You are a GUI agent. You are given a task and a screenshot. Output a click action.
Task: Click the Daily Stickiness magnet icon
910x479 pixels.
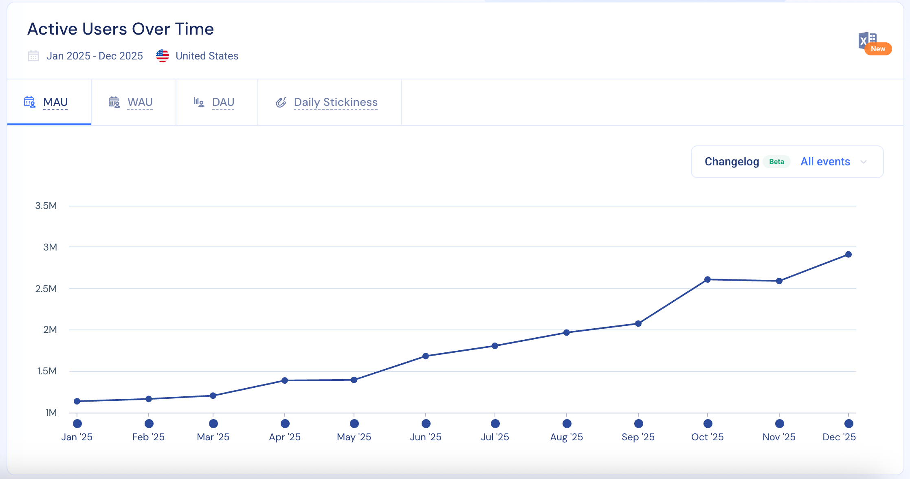281,102
